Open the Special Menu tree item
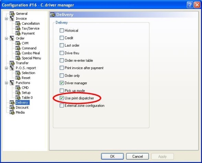 (31, 58)
